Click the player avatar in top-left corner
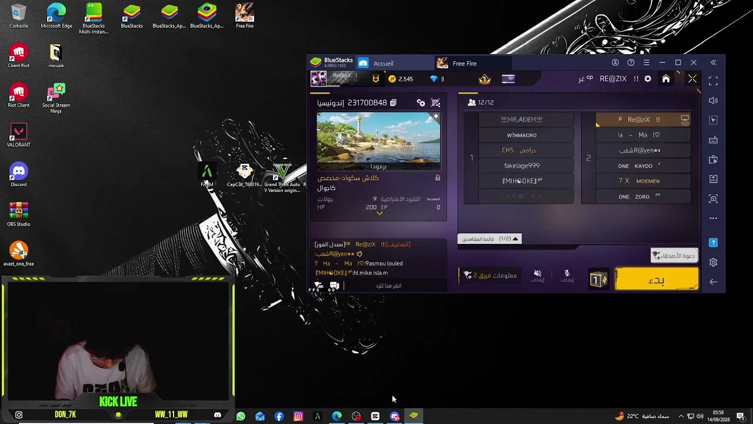 (318, 78)
